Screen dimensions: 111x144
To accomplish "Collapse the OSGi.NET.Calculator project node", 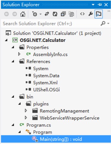I will pyautogui.click(x=6, y=40).
